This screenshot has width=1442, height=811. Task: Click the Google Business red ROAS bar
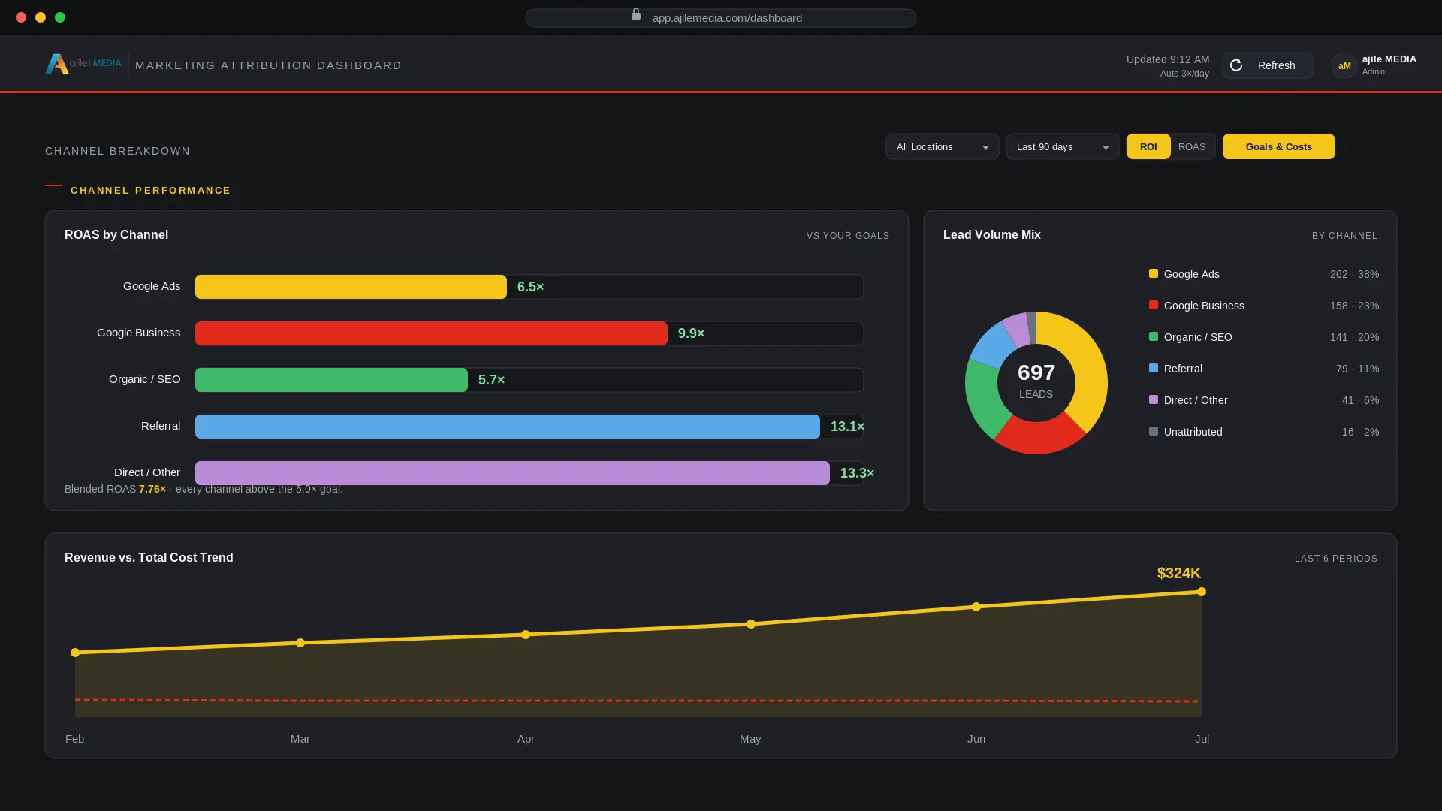(x=431, y=333)
